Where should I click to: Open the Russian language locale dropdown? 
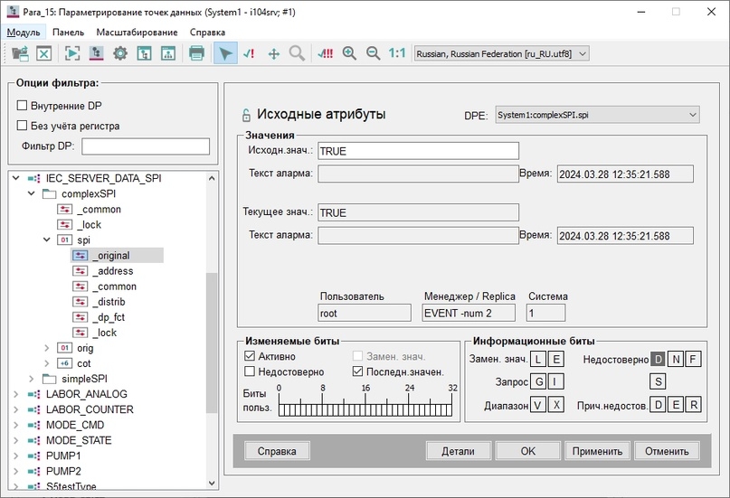coord(502,54)
